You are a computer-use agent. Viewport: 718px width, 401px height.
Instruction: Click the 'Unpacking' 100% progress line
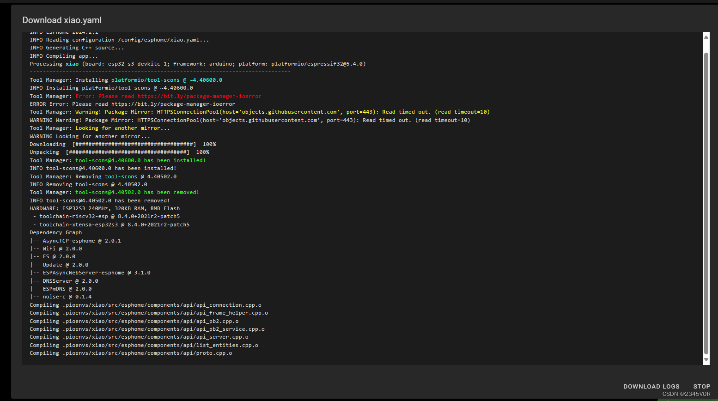120,152
